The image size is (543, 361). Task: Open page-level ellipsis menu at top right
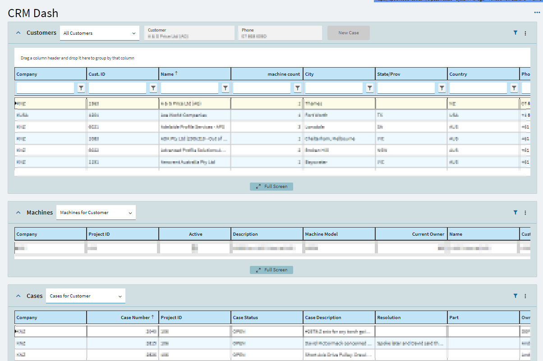click(537, 12)
